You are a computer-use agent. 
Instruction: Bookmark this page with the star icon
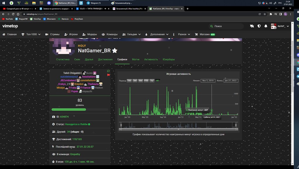265,14
